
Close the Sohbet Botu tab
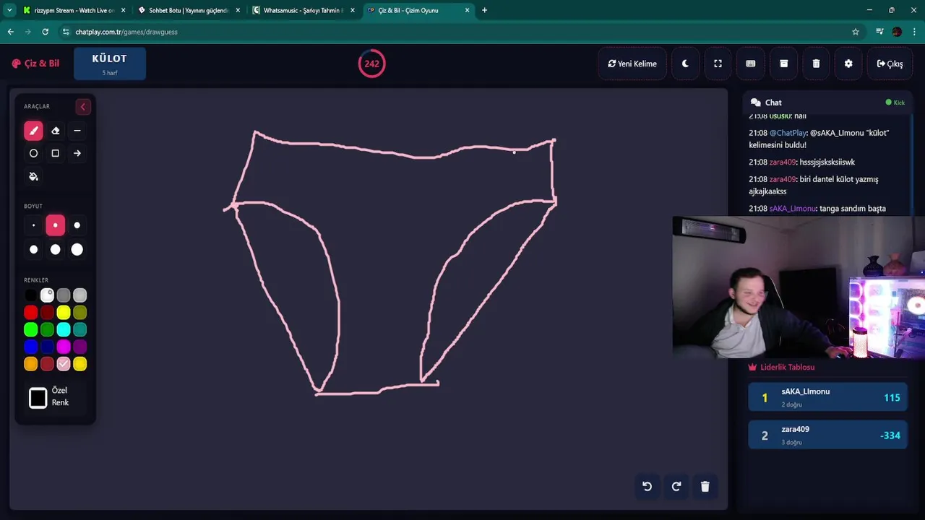pos(238,10)
